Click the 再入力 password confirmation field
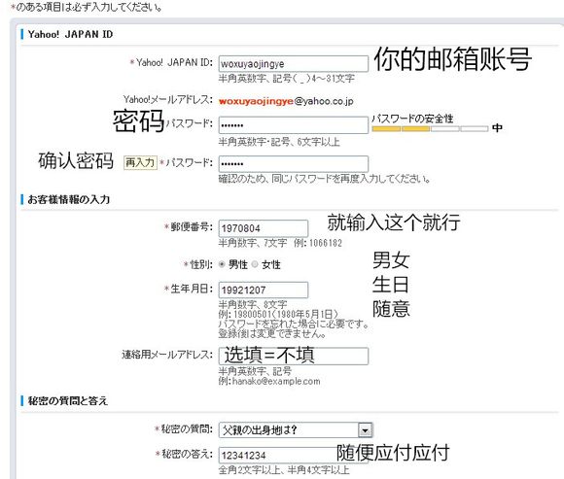This screenshot has height=479, width=564. [293, 163]
